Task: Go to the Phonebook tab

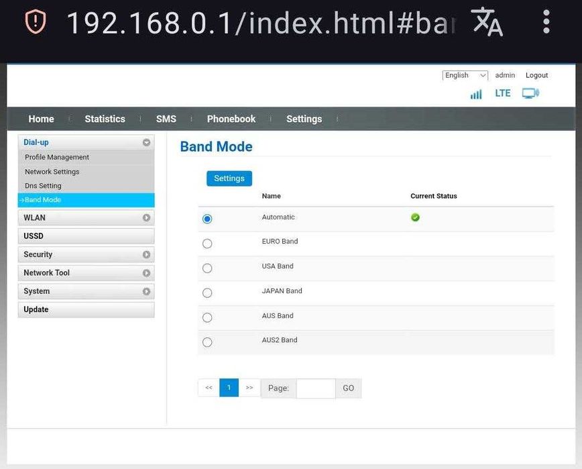Action: pyautogui.click(x=231, y=119)
